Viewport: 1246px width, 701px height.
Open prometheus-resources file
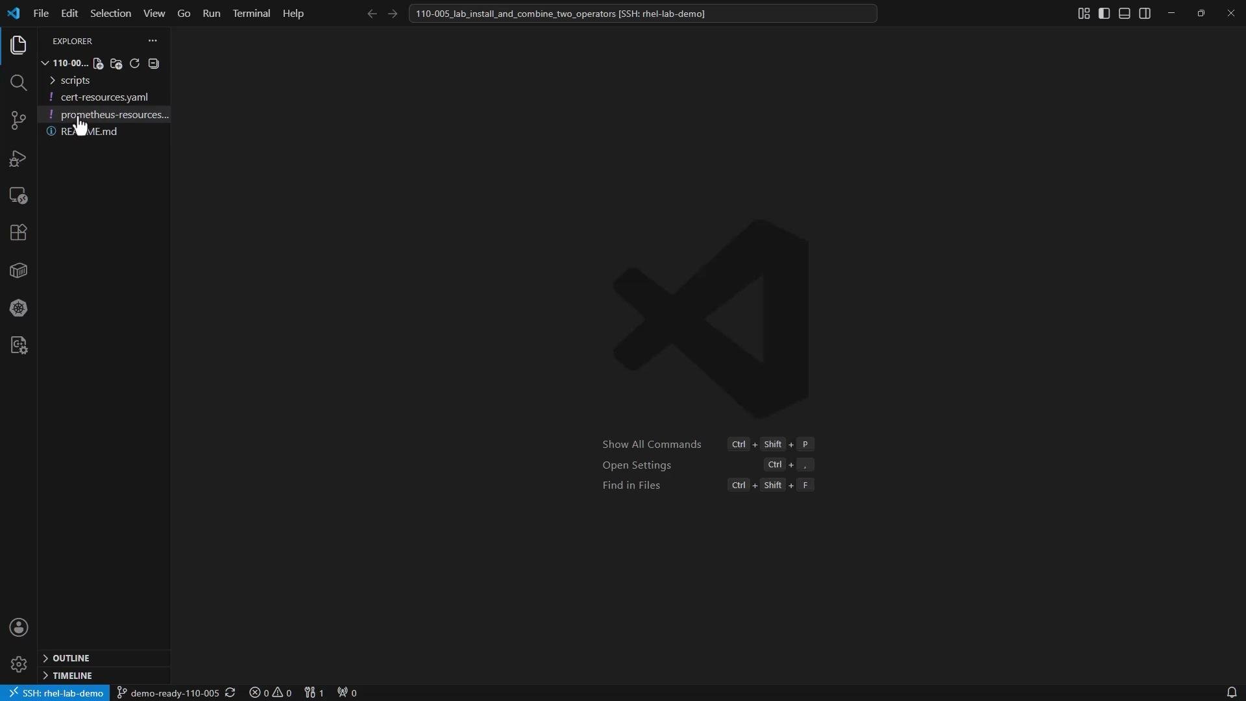pos(104,115)
